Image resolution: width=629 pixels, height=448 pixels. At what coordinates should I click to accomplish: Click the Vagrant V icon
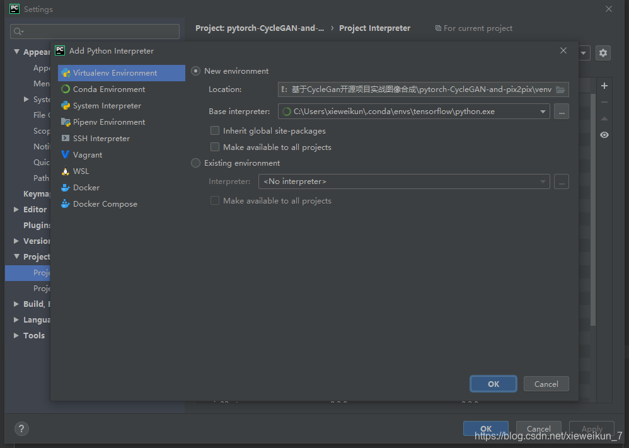(x=66, y=154)
